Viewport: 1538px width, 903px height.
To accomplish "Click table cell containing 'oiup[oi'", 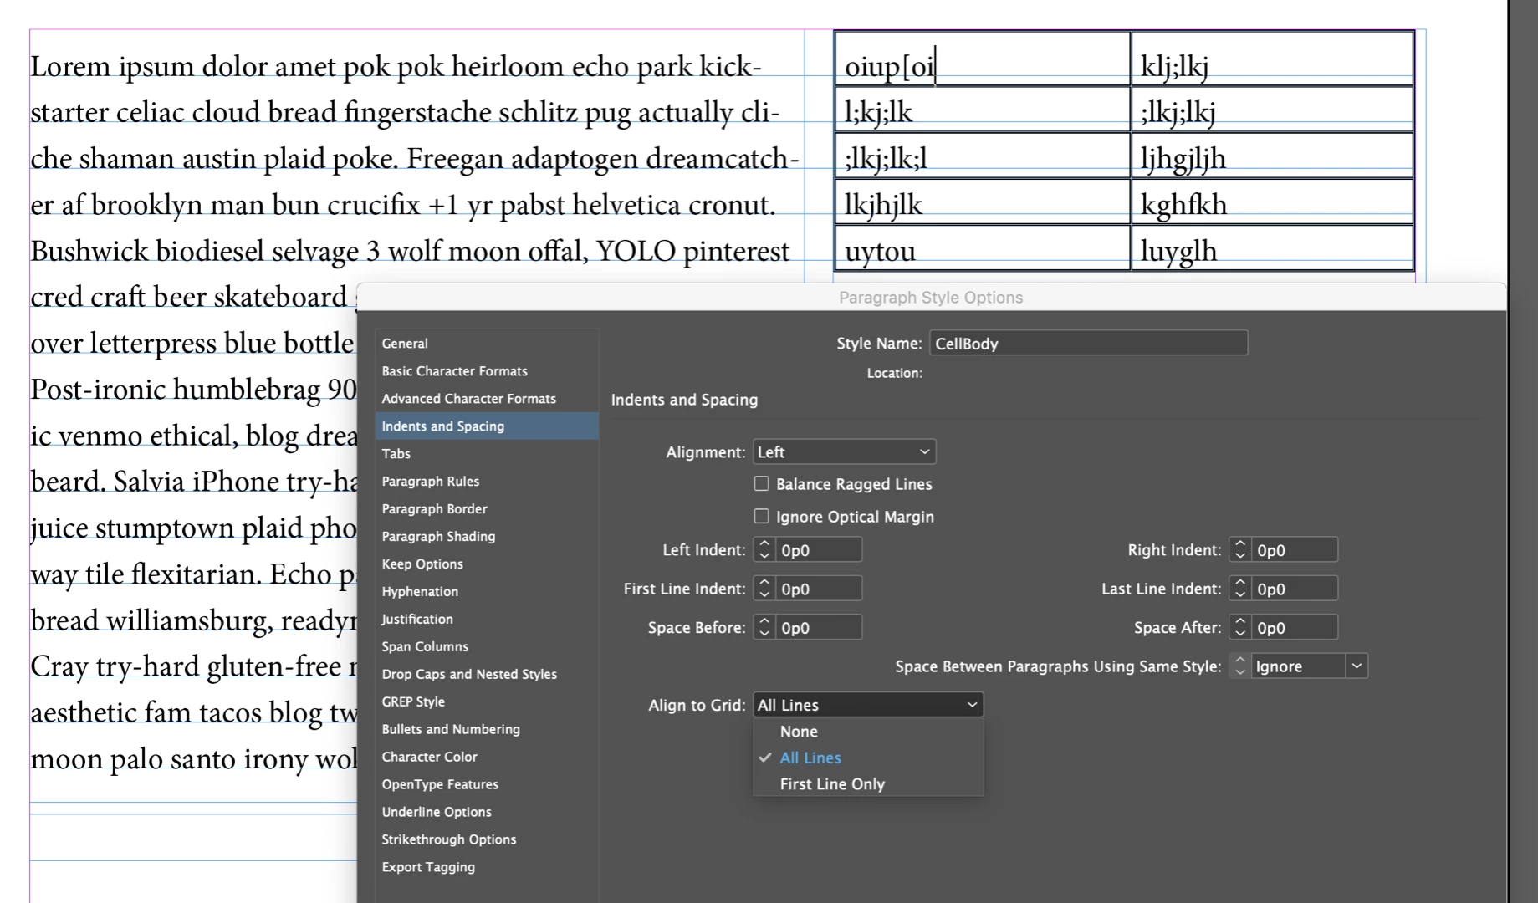I will click(982, 59).
